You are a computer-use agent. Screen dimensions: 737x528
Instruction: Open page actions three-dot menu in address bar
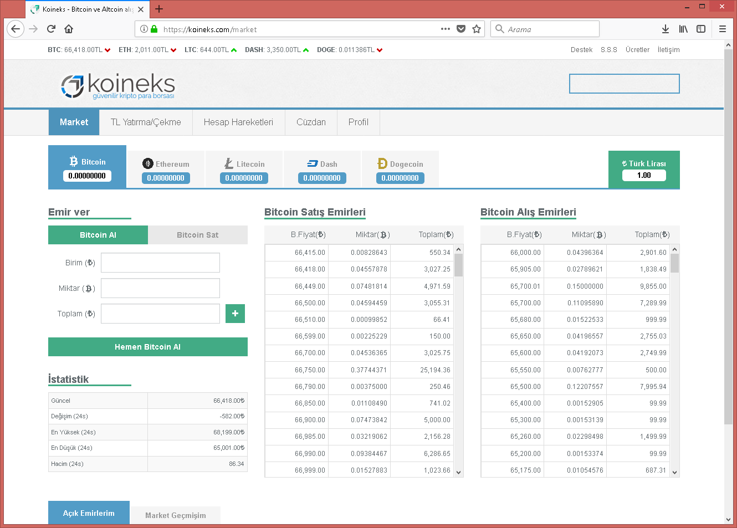click(446, 29)
